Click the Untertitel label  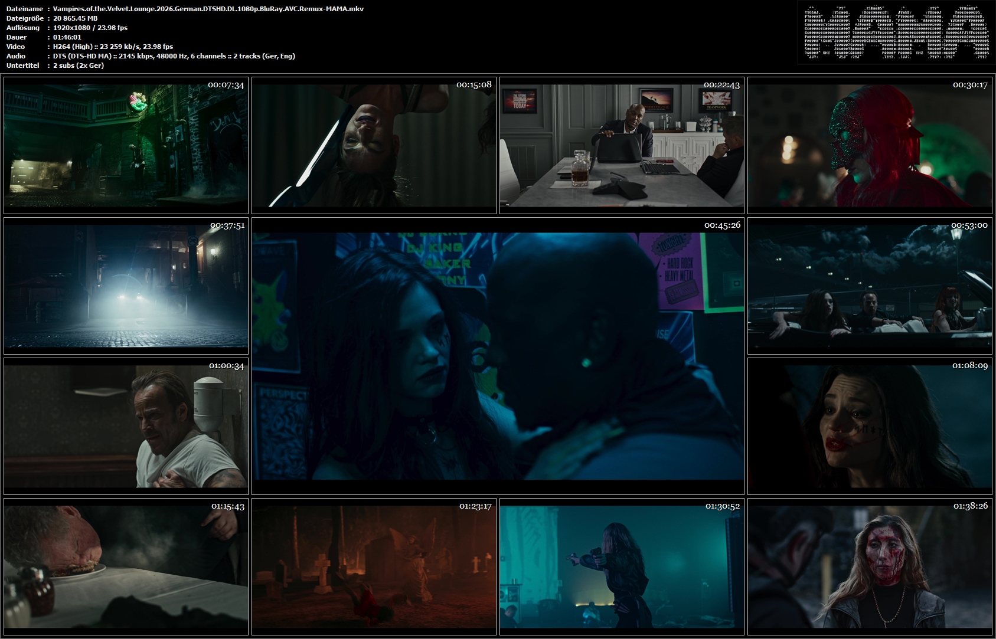pyautogui.click(x=22, y=65)
